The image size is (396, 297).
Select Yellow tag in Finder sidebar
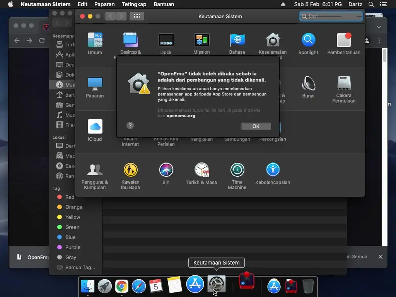pyautogui.click(x=69, y=217)
